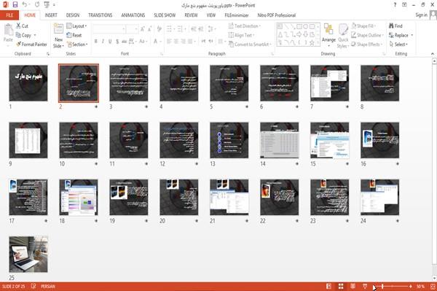The width and height of the screenshot is (437, 291).
Task: Open the Shape Outline dropdown
Action: 367,35
